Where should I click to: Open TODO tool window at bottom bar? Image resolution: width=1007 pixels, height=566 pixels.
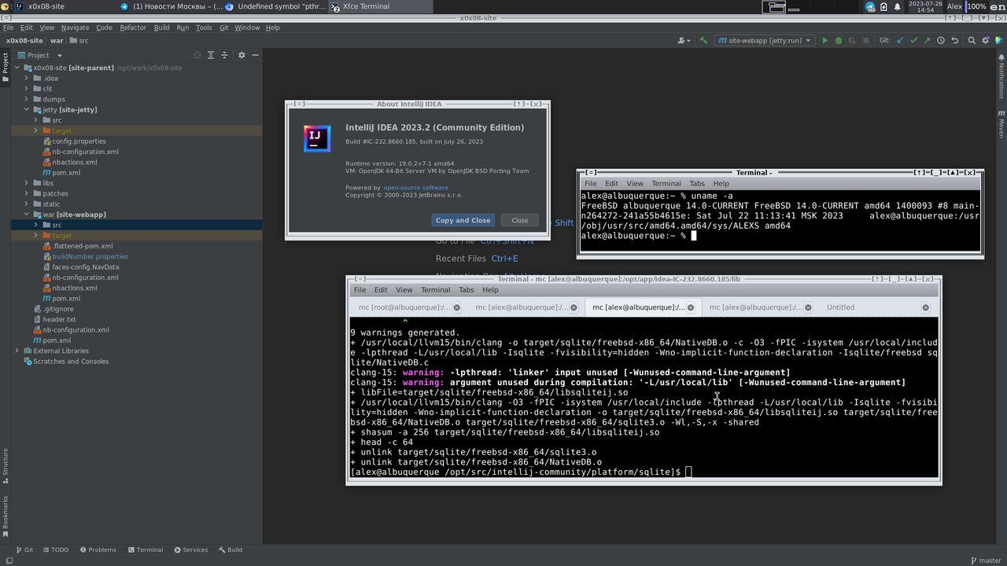click(x=54, y=549)
